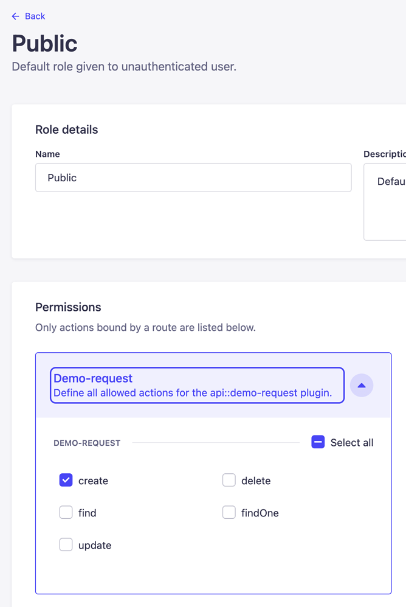Collapse the Demo-request section with the caret icon
The image size is (406, 607).
(x=362, y=385)
